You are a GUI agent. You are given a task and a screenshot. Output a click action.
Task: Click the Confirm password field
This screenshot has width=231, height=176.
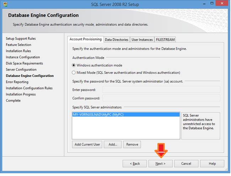tap(161, 98)
